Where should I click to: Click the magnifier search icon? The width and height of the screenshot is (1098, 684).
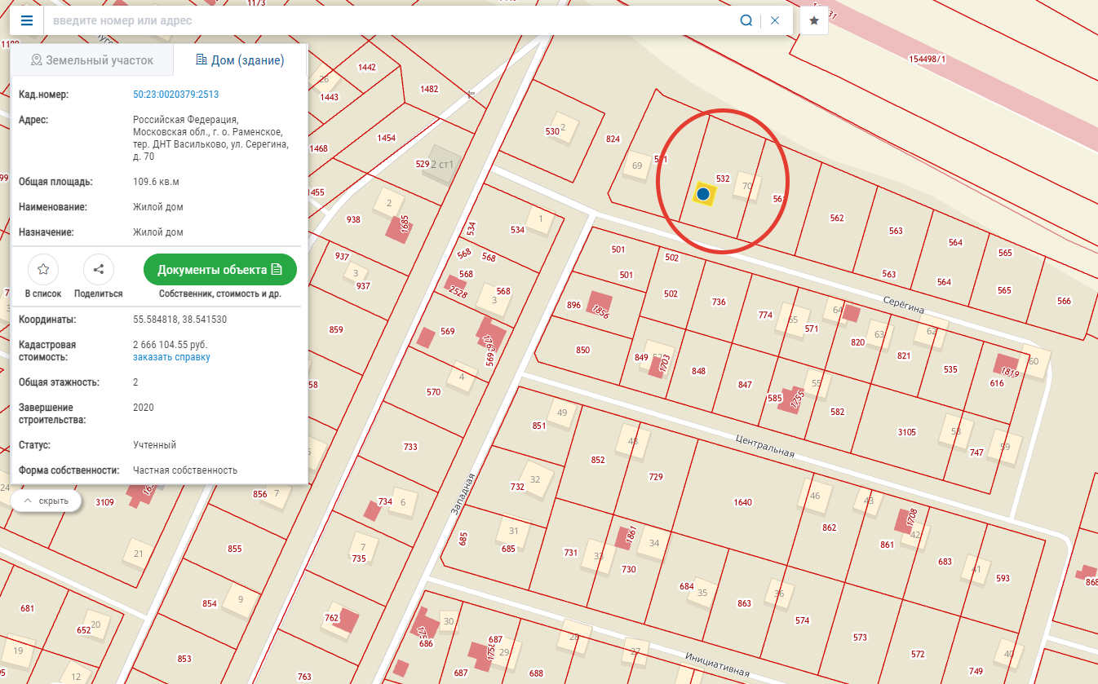coord(746,20)
